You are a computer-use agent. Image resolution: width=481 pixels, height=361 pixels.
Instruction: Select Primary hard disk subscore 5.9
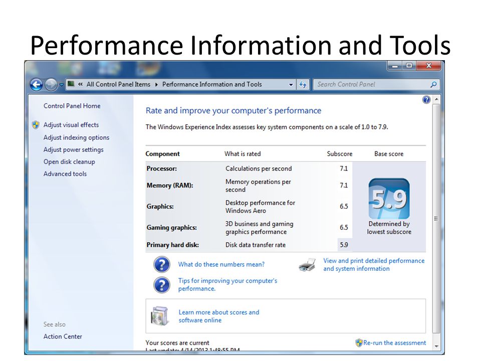(x=344, y=245)
